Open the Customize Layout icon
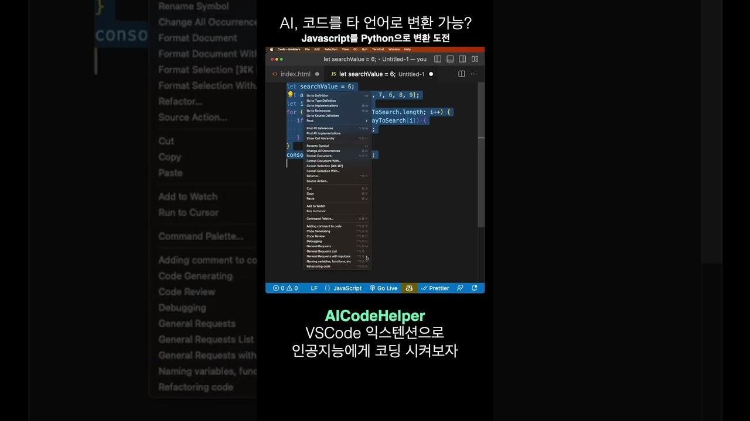 point(475,59)
